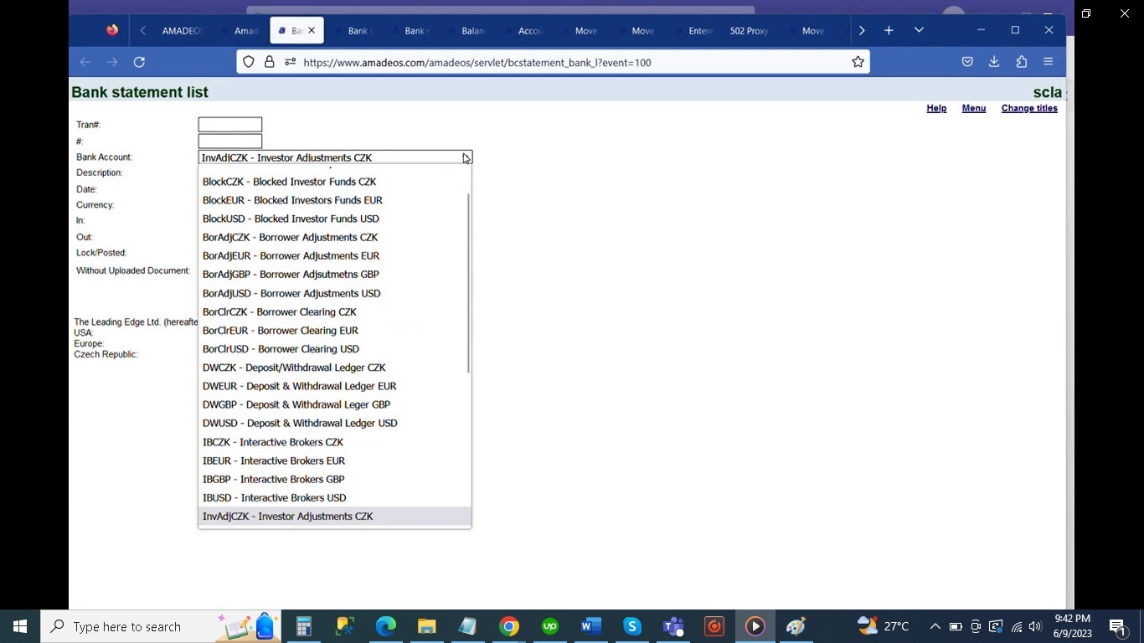1144x643 pixels.
Task: Click the # input field
Action: tap(230, 141)
